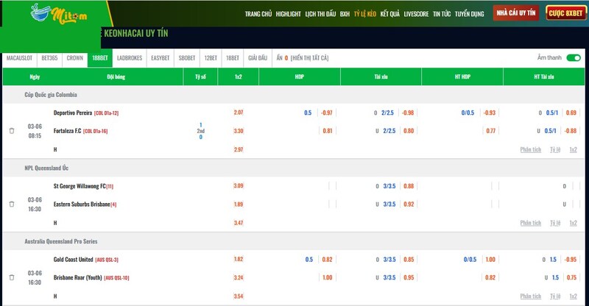Open 1x2 link for Gold Coast United match
This screenshot has width=589, height=306.
click(x=573, y=296)
